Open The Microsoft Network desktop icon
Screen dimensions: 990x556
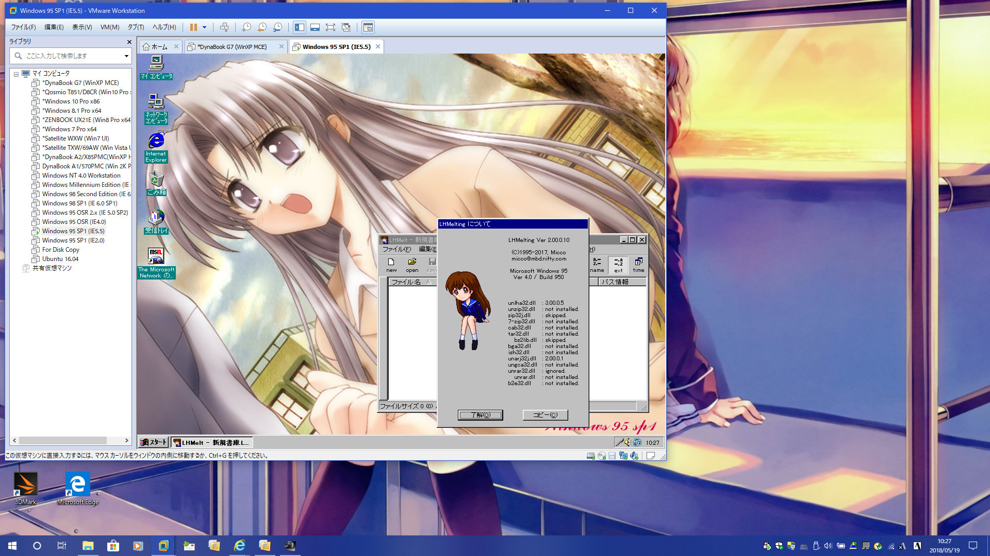point(156,263)
